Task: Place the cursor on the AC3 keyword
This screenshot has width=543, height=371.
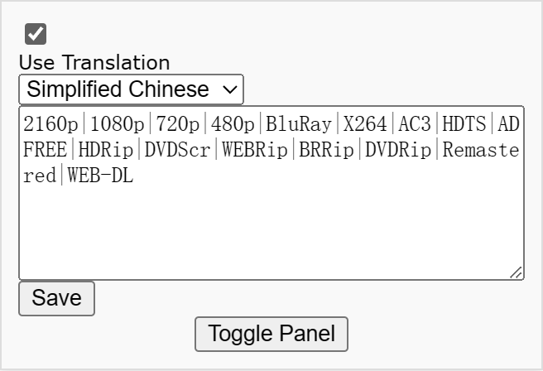Action: pyautogui.click(x=415, y=124)
